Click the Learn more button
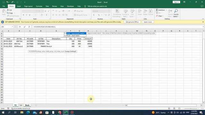The height and width of the screenshot is (115, 205). (x=148, y=22)
